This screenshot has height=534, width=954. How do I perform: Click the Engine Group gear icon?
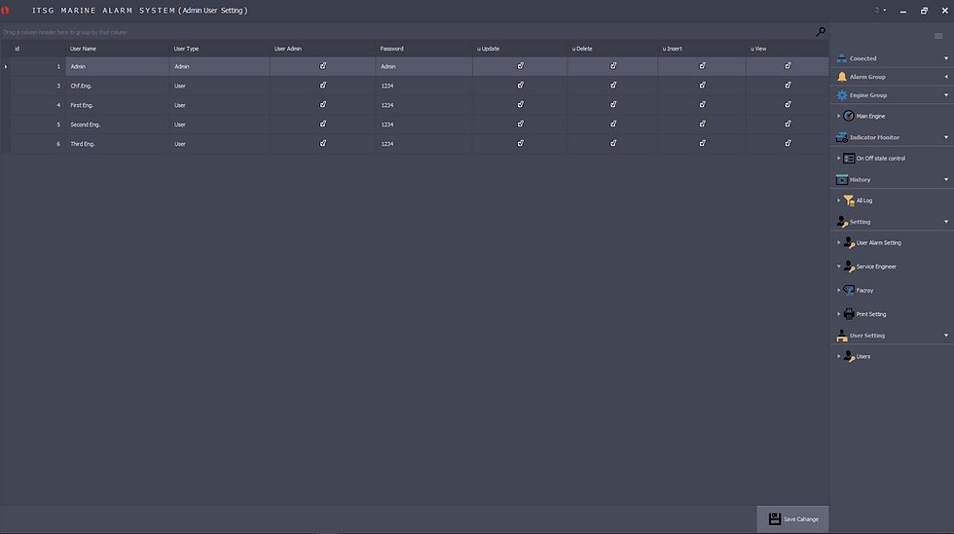841,95
